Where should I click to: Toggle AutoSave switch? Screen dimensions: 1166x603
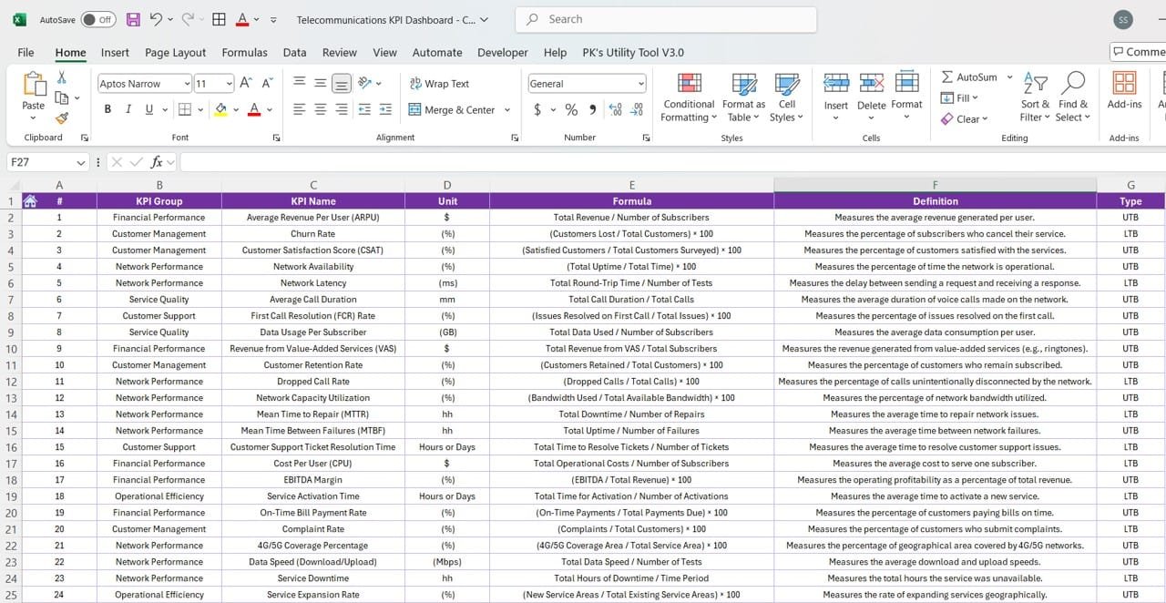coord(98,19)
